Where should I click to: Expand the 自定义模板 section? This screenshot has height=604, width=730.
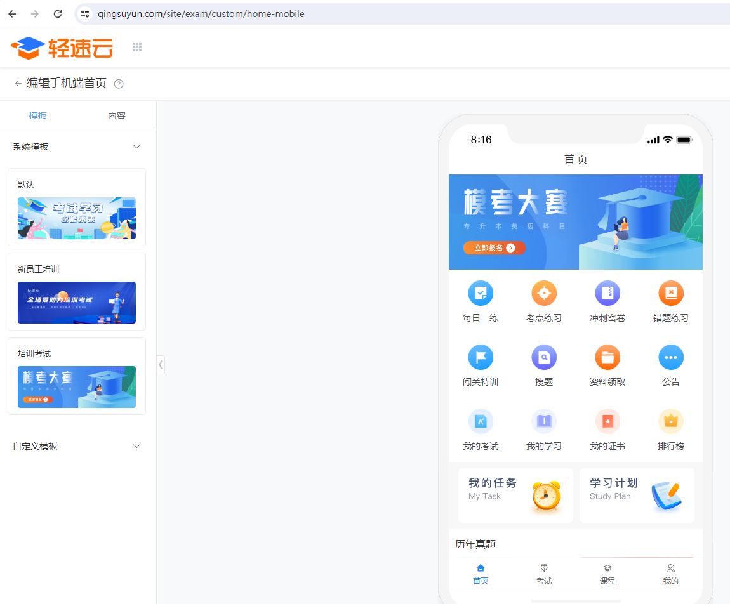(136, 446)
